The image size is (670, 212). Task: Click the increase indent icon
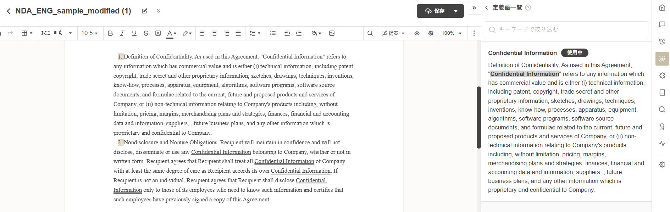[x=299, y=33]
